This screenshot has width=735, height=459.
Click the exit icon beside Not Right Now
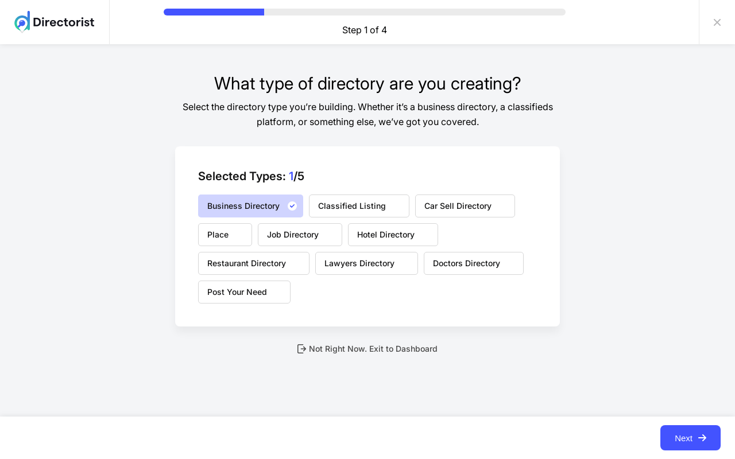coord(301,349)
